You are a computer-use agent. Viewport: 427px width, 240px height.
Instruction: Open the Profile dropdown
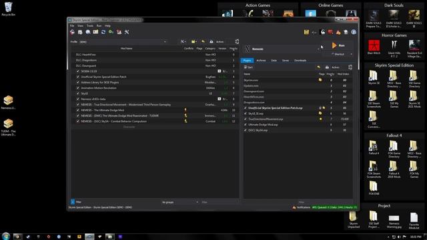[123, 42]
